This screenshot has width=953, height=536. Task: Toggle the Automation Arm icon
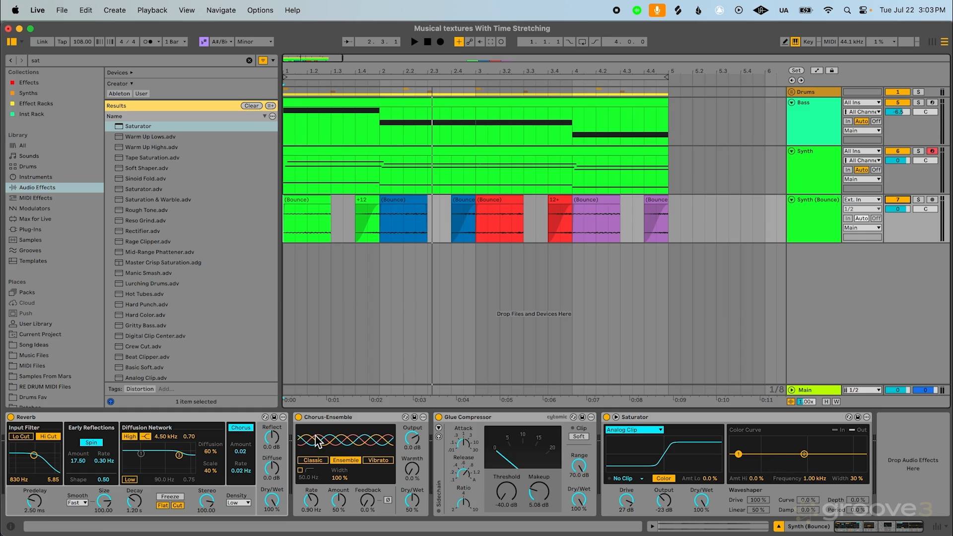(470, 42)
